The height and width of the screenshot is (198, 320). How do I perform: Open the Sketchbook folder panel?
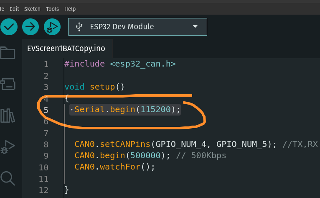8,52
